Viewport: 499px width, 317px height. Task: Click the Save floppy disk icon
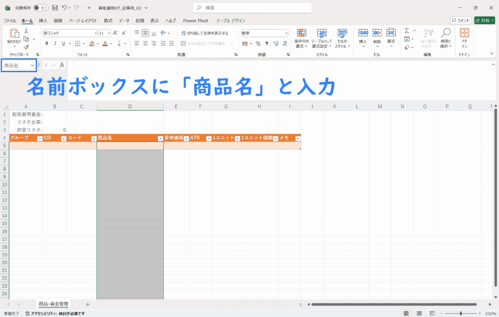pos(55,8)
